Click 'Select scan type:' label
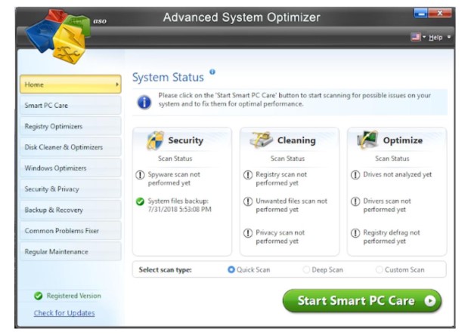 point(166,270)
